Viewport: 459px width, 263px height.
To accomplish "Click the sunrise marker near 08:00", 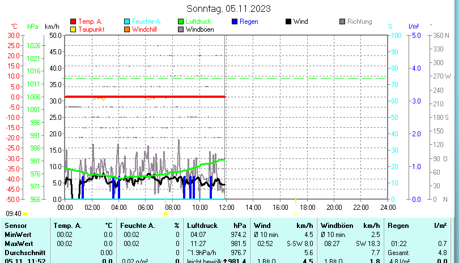I will tap(165, 214).
